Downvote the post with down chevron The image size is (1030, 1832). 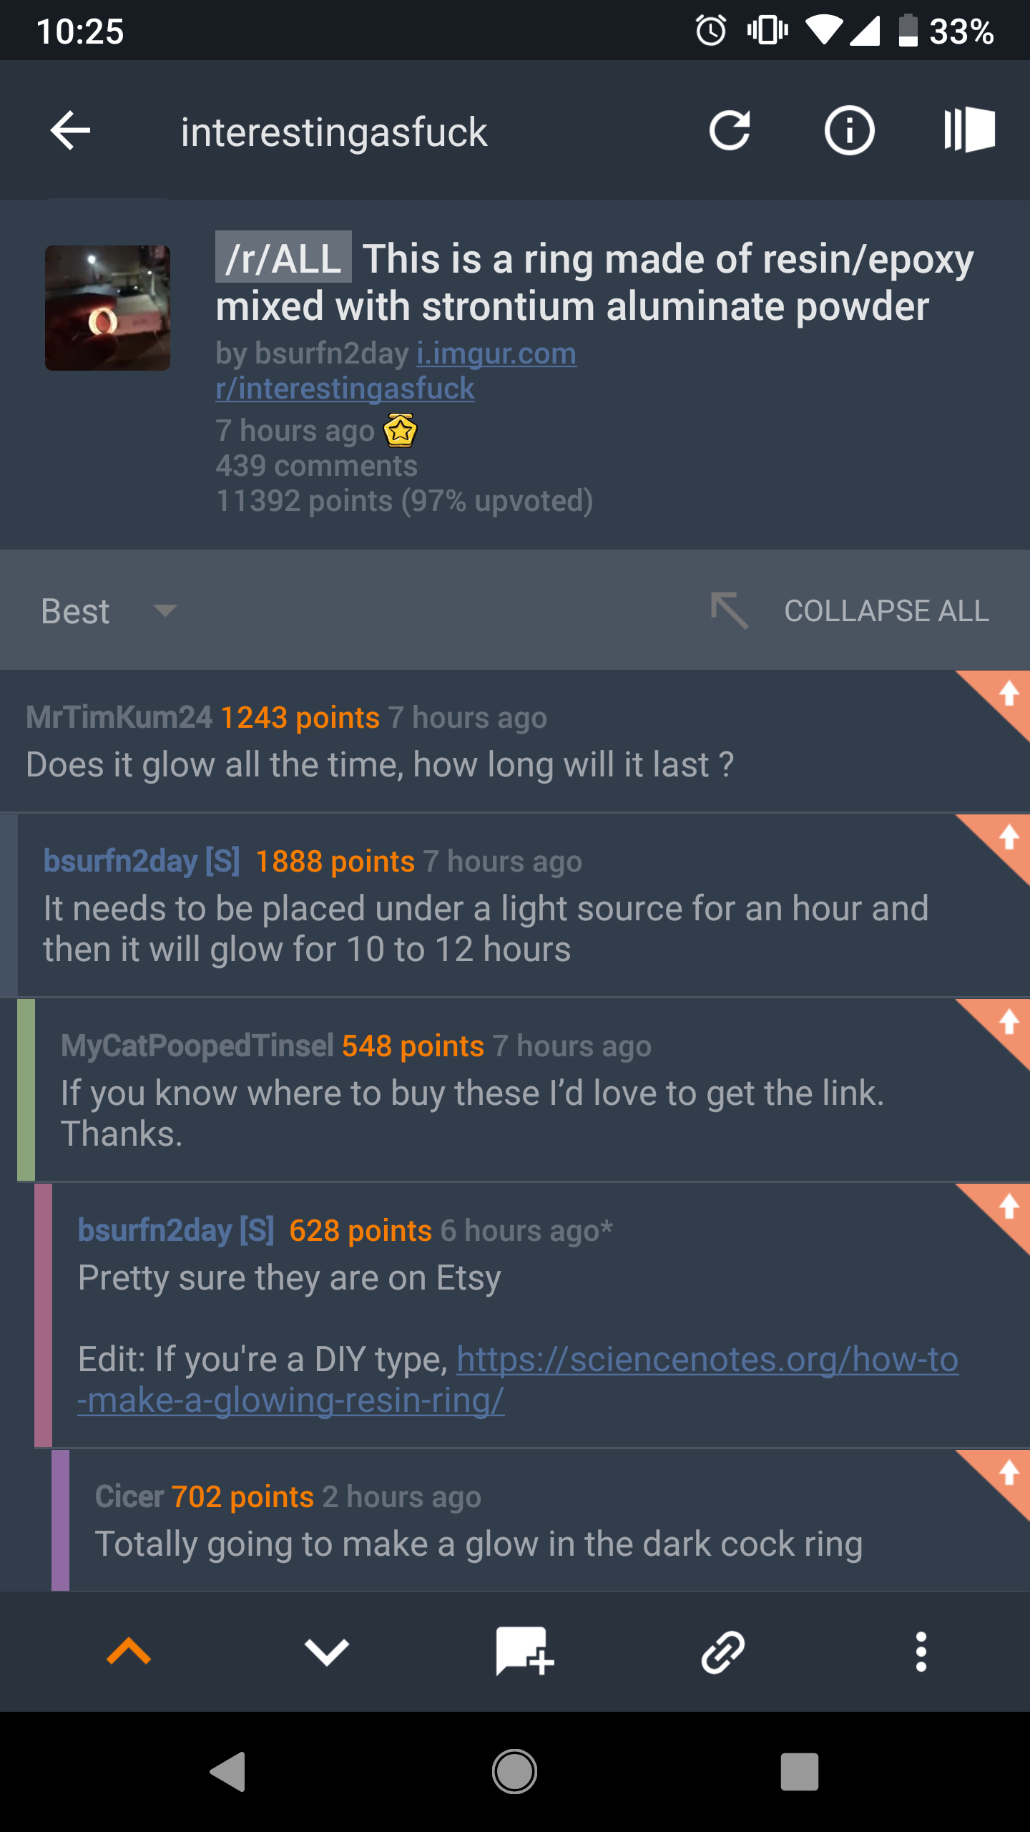tap(327, 1652)
